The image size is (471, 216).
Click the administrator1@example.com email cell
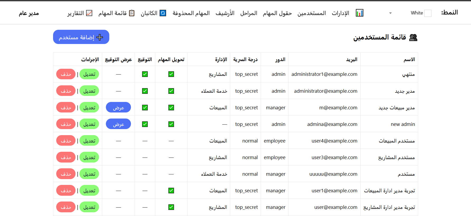[x=324, y=74]
